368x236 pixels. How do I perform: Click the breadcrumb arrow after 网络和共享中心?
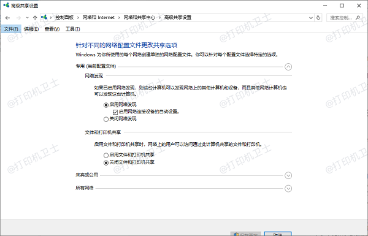pyautogui.click(x=159, y=18)
